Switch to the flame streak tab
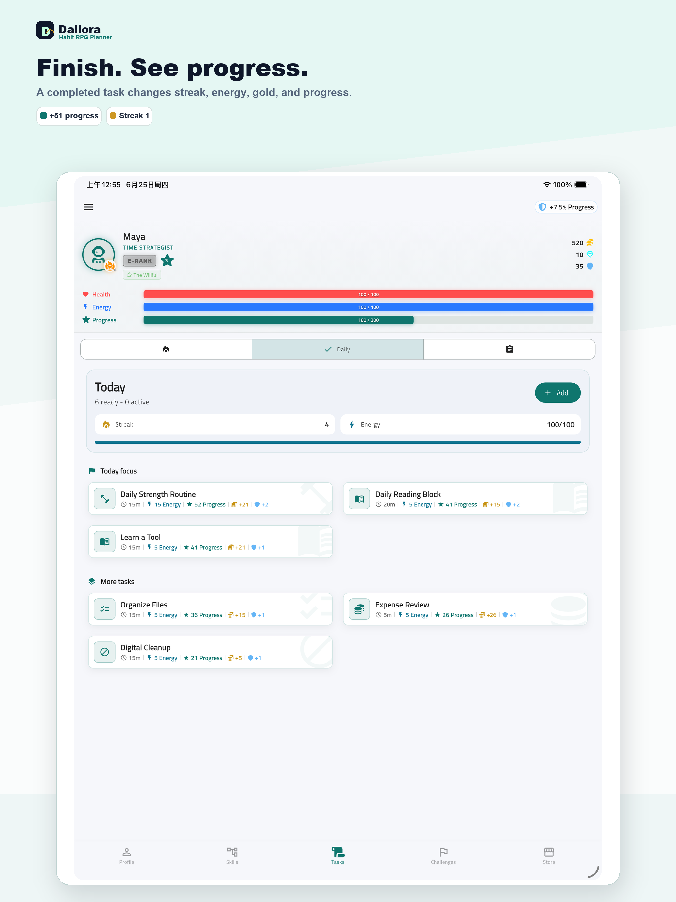The image size is (676, 902). tap(166, 349)
